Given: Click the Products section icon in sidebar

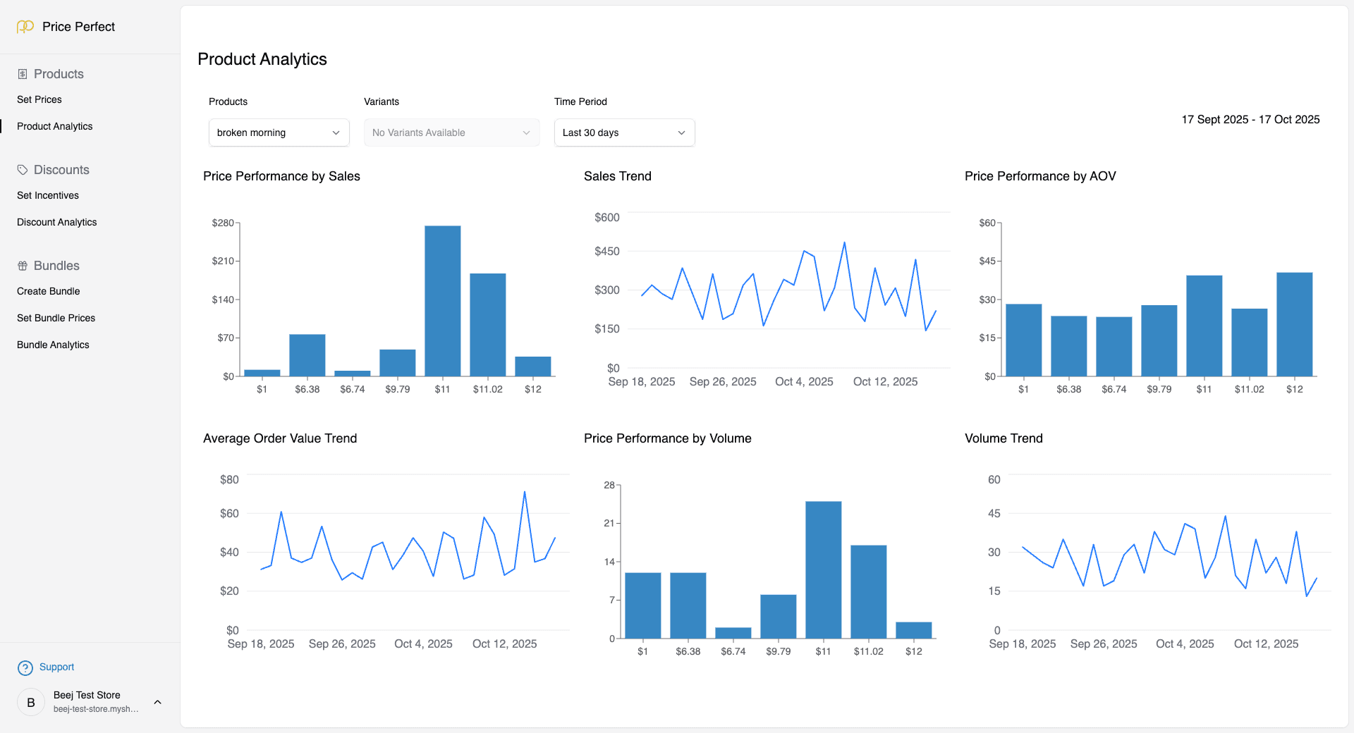Looking at the screenshot, I should [22, 73].
